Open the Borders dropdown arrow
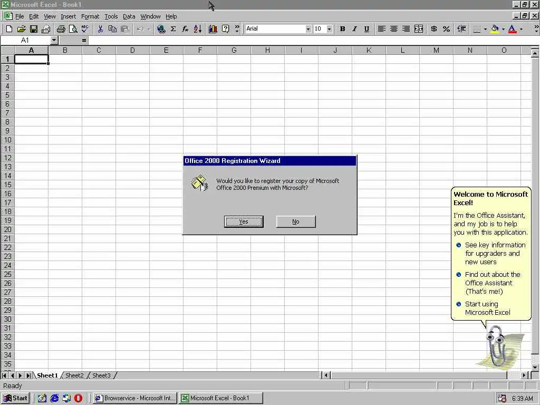Image resolution: width=540 pixels, height=405 pixels. pos(485,29)
